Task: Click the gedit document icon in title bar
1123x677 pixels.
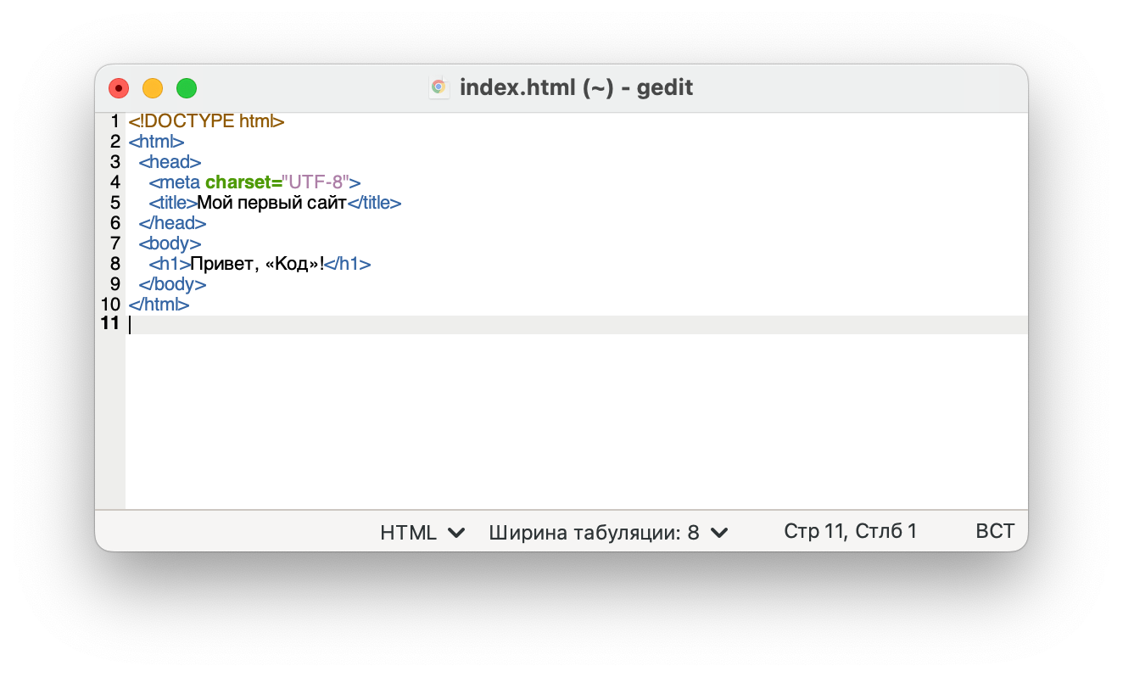Action: click(x=439, y=87)
